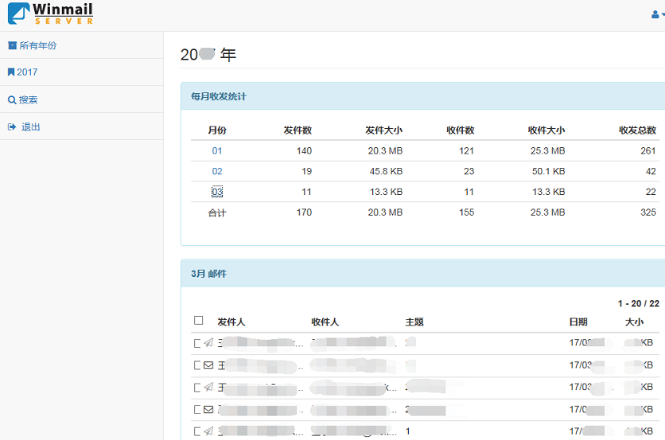The width and height of the screenshot is (665, 440).
Task: Click the 收件大小 column header
Action: pyautogui.click(x=546, y=130)
